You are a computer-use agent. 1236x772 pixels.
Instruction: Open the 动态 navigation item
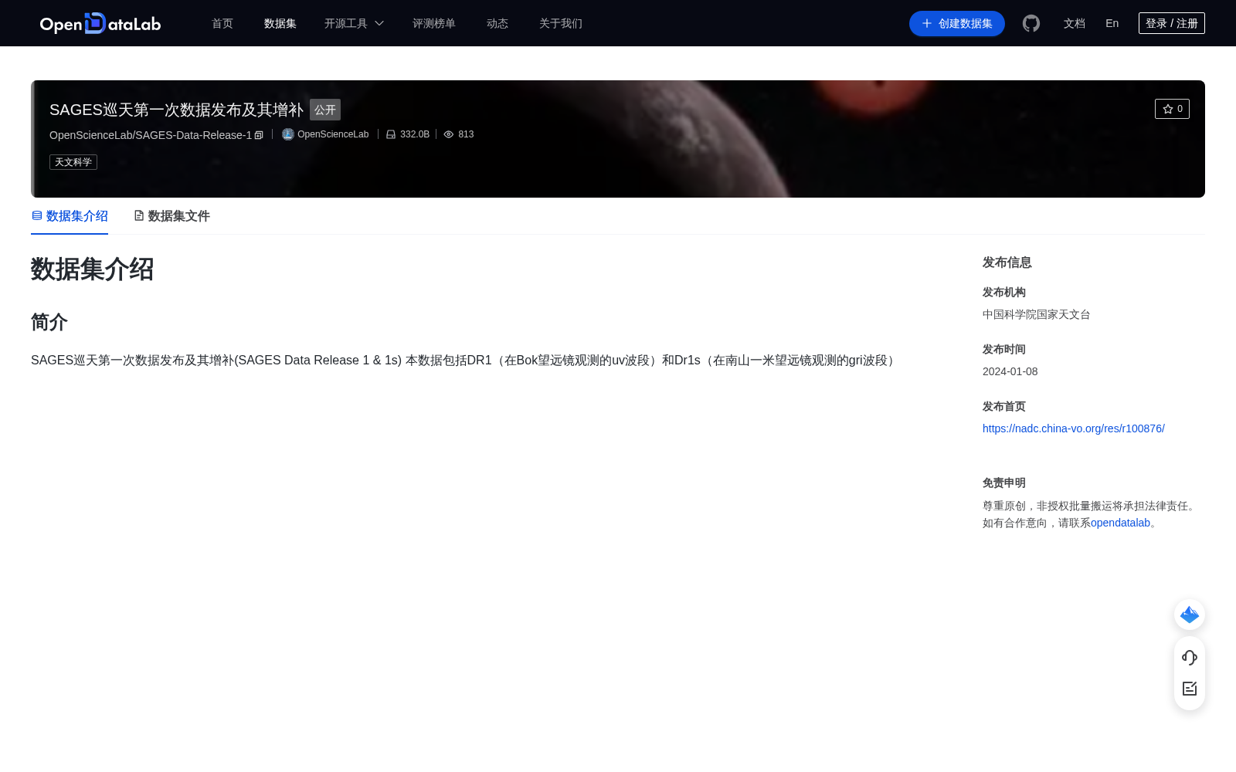point(497,23)
